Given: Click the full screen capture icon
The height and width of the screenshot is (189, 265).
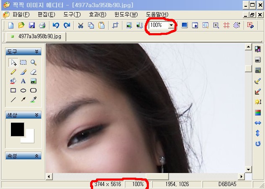Looking at the screenshot, I should 184,26.
